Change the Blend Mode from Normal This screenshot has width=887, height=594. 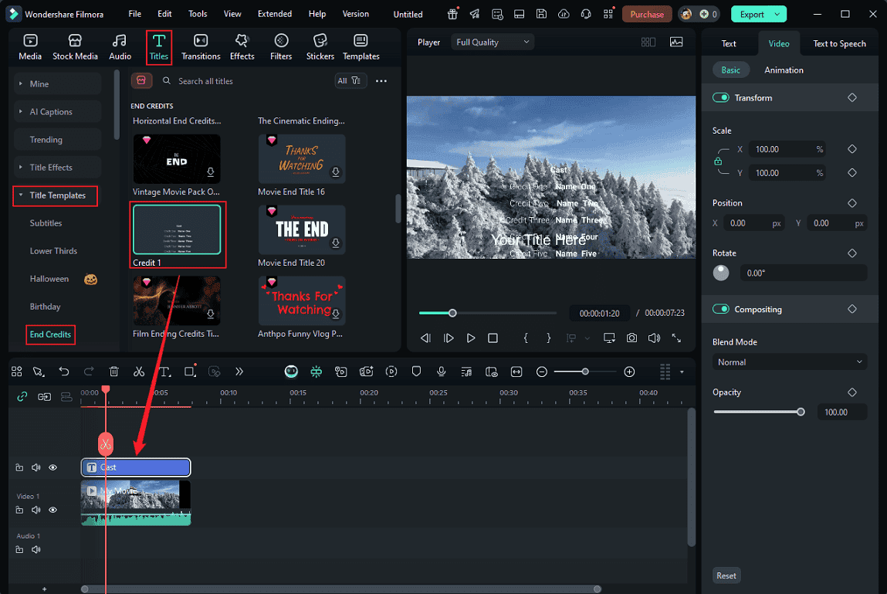coord(789,361)
